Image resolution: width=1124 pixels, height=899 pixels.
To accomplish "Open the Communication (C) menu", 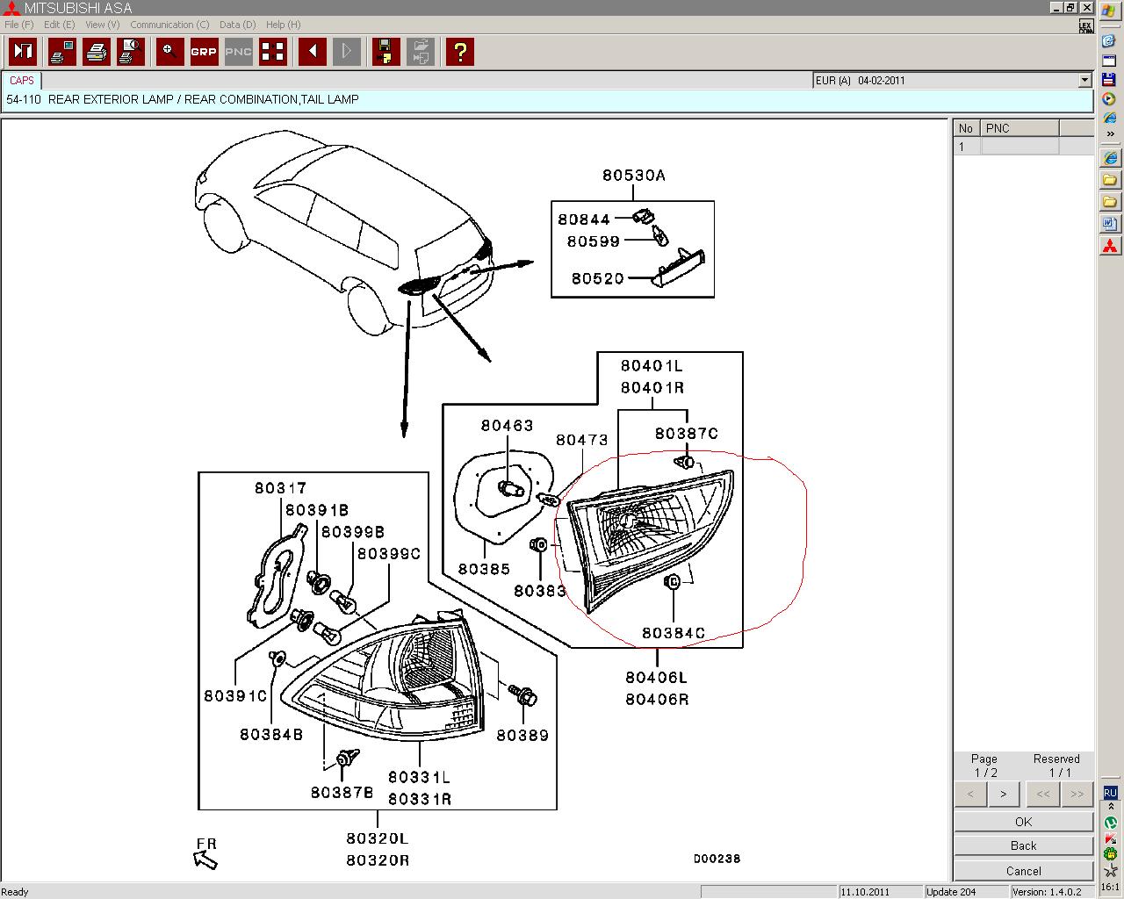I will (169, 25).
